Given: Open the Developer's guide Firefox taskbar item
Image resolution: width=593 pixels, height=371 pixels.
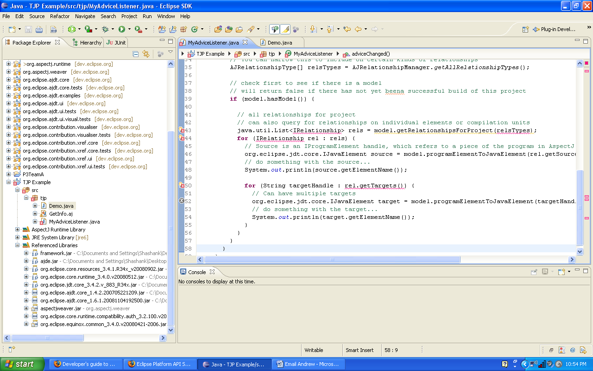Looking at the screenshot, I should (x=85, y=364).
